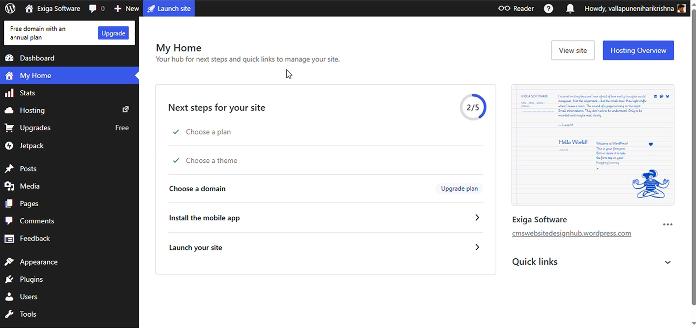The image size is (696, 328).
Task: Open the Help question mark icon
Action: click(x=548, y=8)
